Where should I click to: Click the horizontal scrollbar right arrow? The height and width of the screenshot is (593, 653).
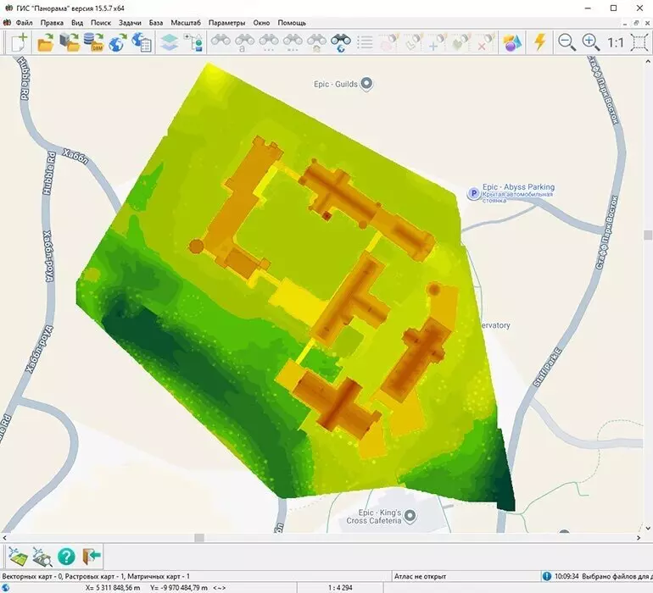(639, 538)
